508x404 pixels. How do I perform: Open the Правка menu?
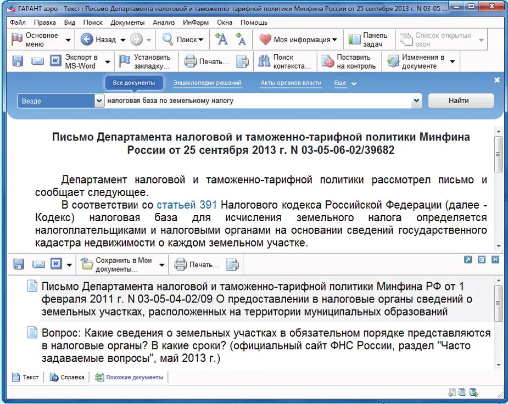[44, 23]
